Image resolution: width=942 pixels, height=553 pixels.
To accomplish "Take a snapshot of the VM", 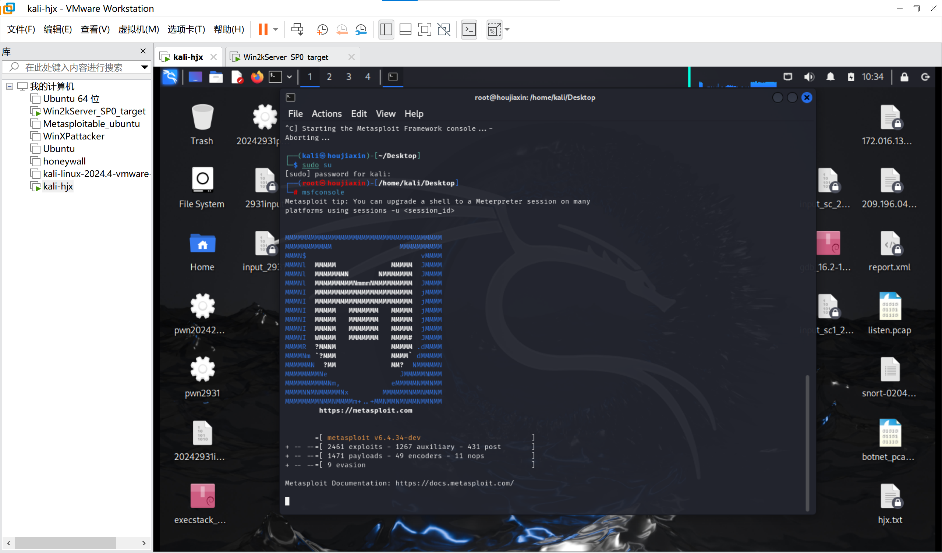I will (x=322, y=29).
